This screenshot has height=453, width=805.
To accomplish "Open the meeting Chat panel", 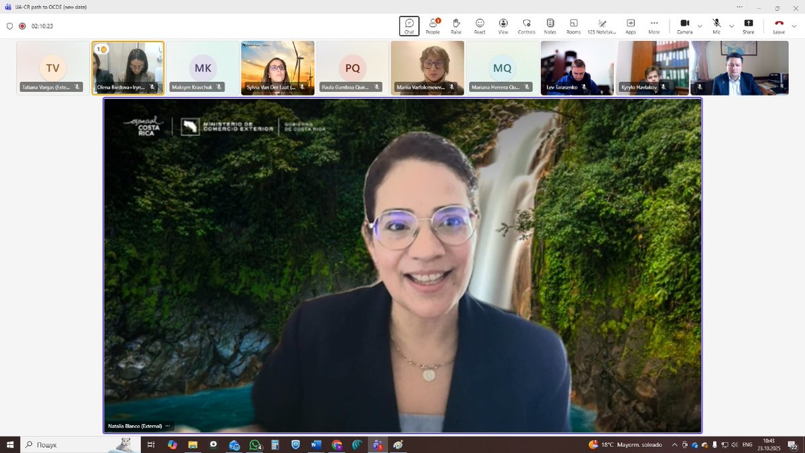I will click(x=409, y=26).
